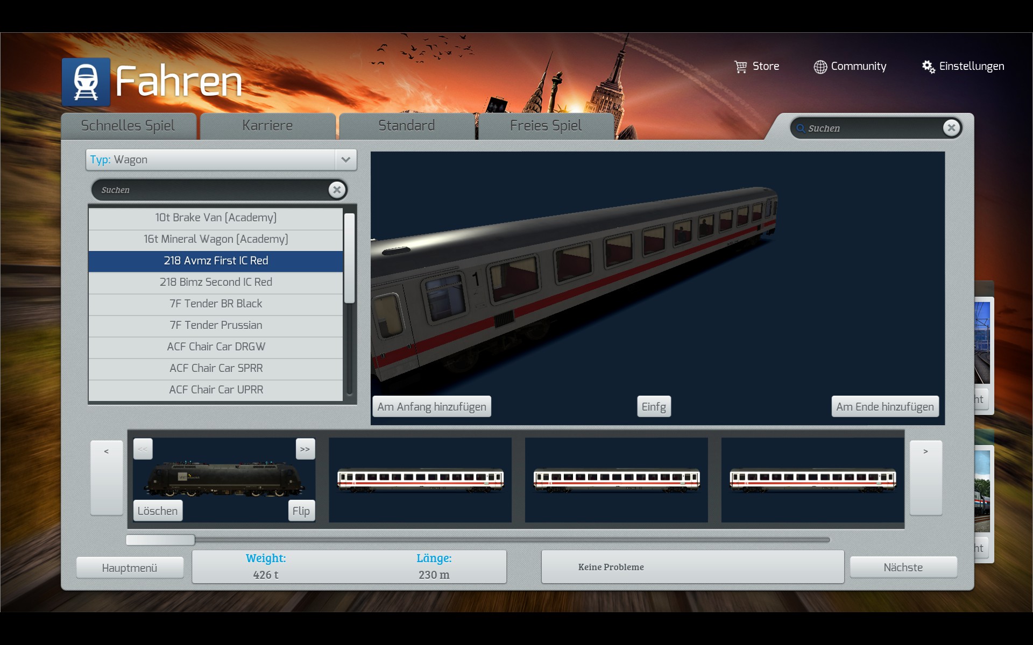
Task: Open Einstellungen via the gear icon
Action: tap(928, 67)
